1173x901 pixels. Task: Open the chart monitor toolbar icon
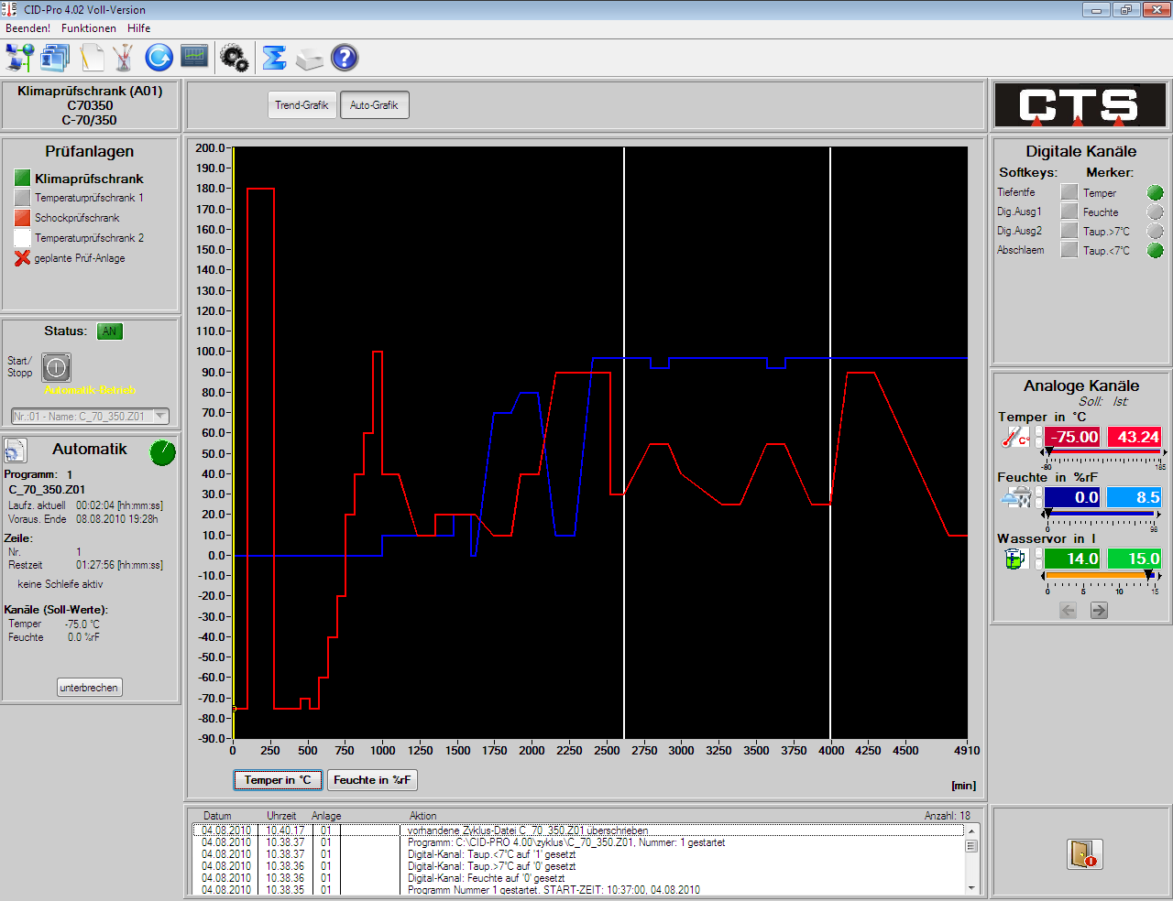[194, 57]
